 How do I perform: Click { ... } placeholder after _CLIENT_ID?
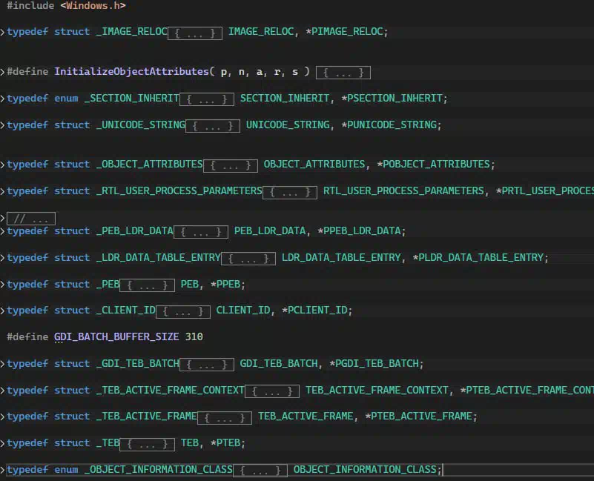(183, 311)
